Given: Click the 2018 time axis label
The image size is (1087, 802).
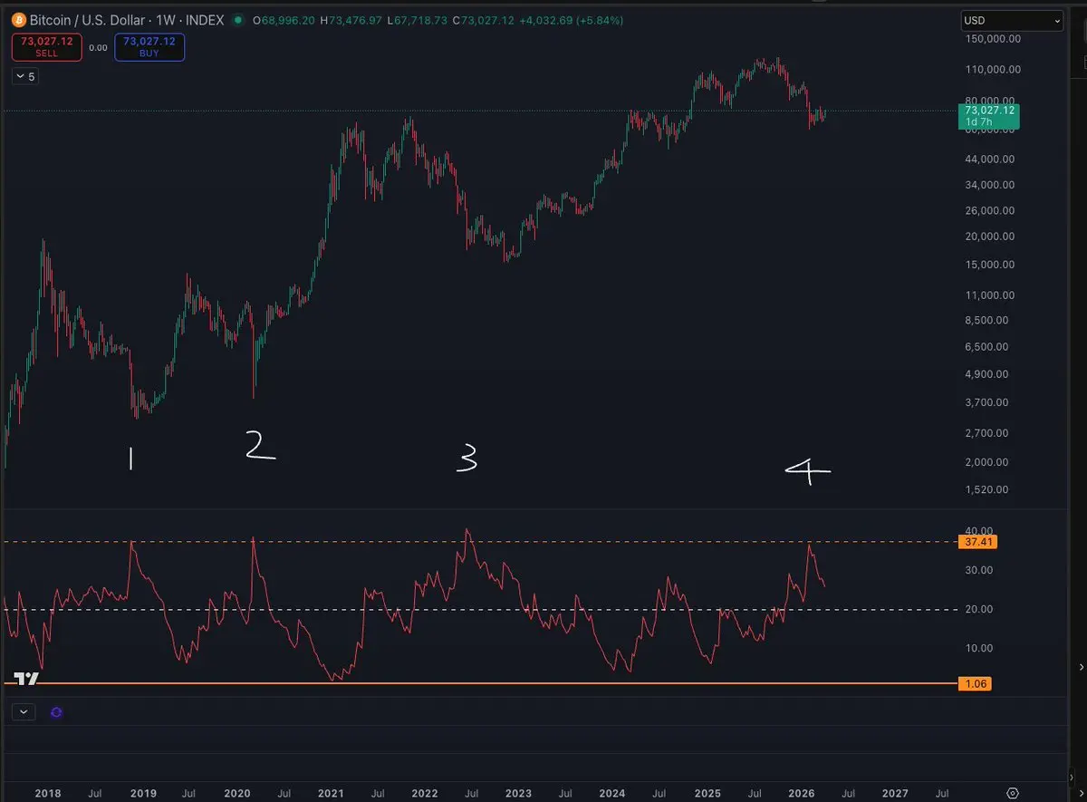Looking at the screenshot, I should (48, 793).
